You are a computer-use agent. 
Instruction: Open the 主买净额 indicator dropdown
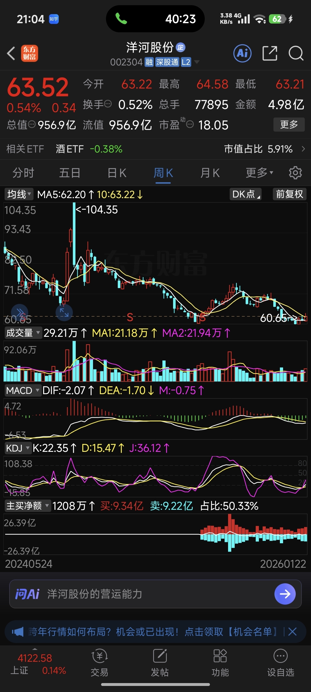coord(28,506)
